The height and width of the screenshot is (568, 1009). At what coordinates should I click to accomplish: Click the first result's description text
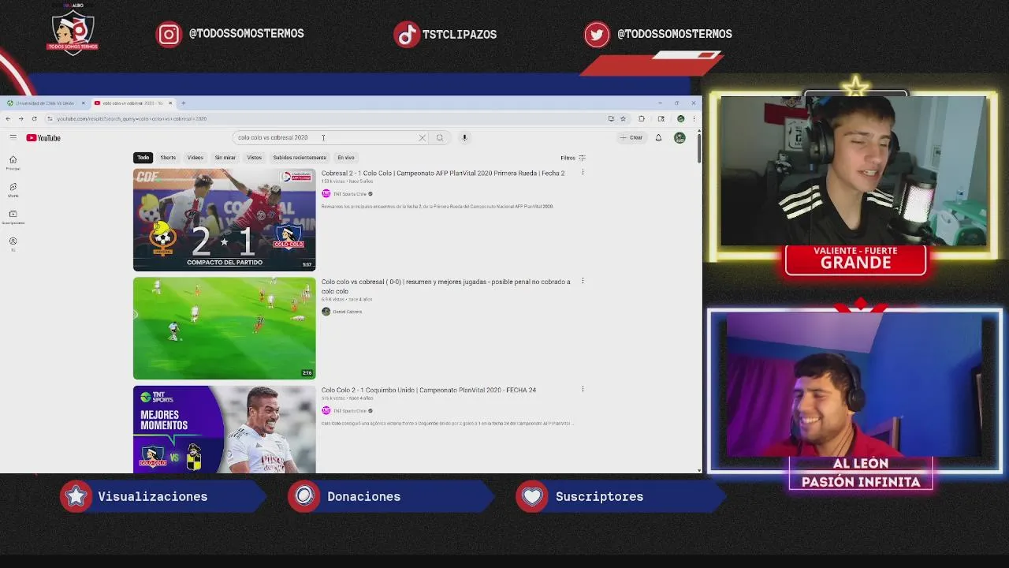pos(437,207)
